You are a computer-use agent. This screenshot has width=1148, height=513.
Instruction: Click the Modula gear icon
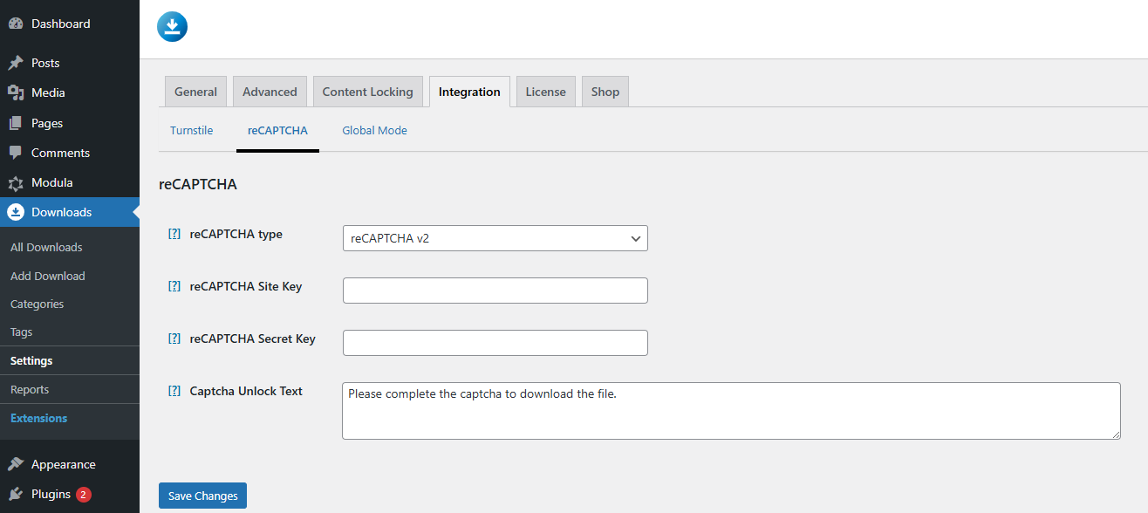pyautogui.click(x=16, y=182)
